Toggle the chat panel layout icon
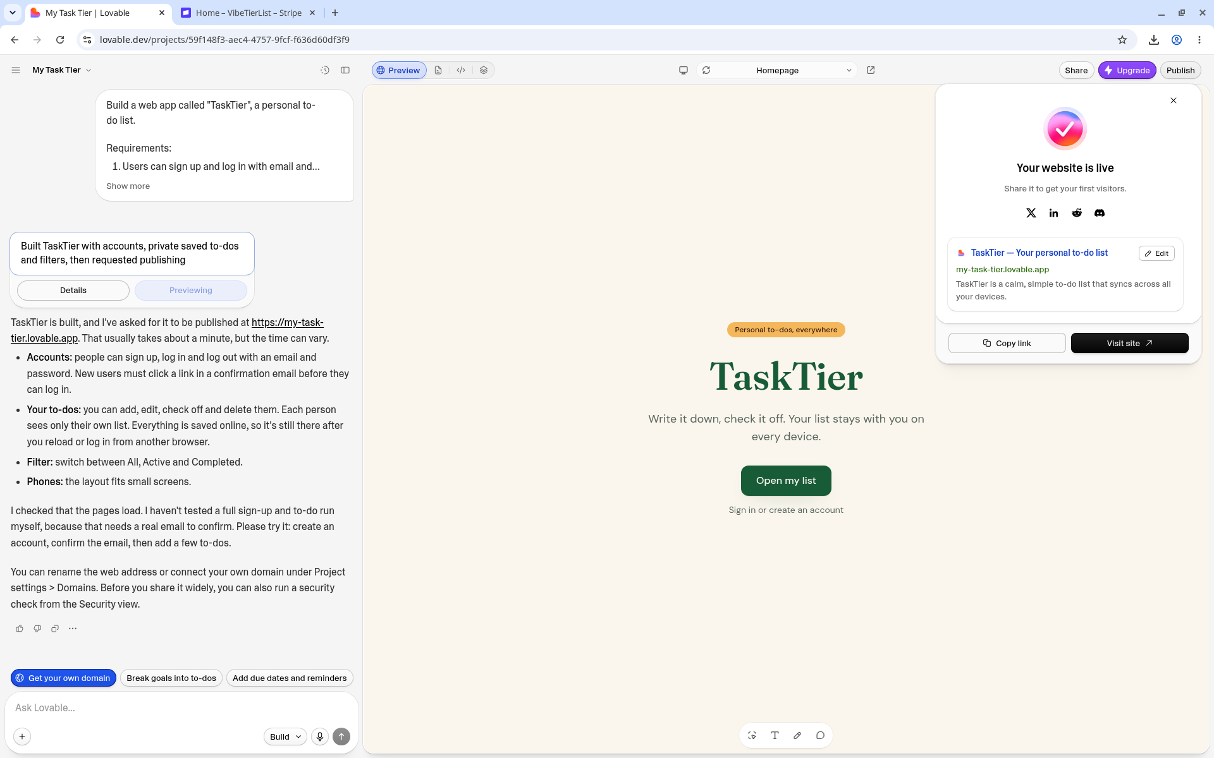 pos(345,70)
